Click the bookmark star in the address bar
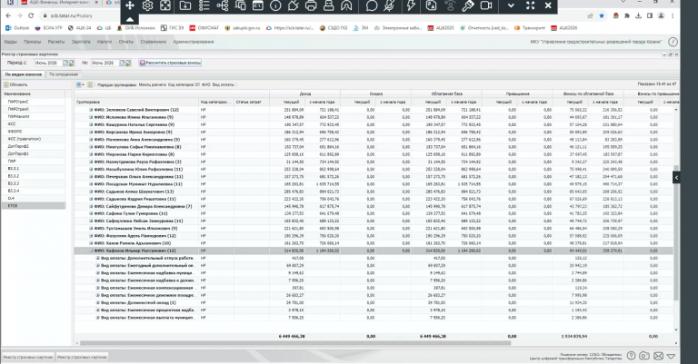698x364 pixels. (x=602, y=15)
